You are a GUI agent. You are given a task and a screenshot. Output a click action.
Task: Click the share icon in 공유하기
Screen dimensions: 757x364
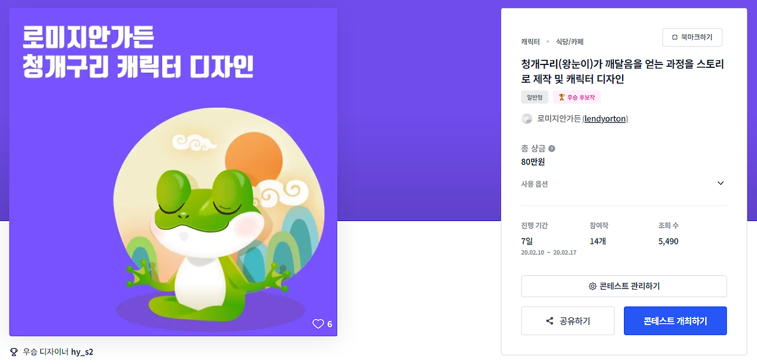(549, 321)
